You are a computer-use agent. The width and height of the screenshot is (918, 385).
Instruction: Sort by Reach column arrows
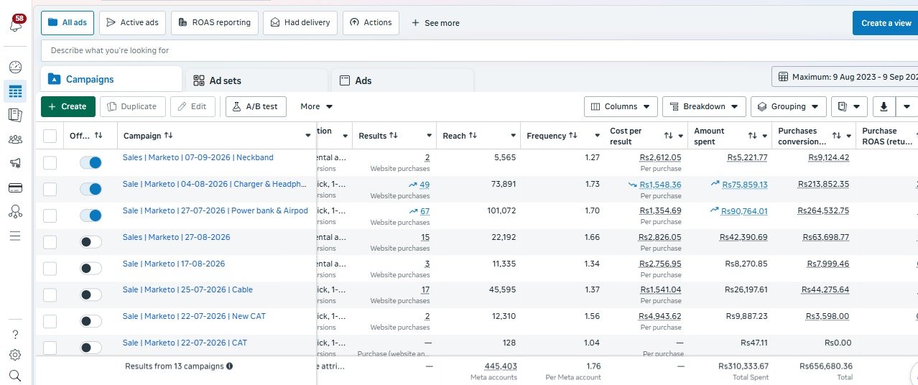[x=473, y=136]
